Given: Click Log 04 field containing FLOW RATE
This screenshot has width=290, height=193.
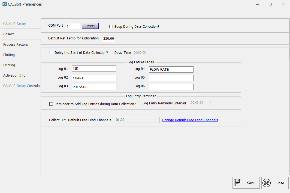Looking at the screenshot, I should click(171, 69).
